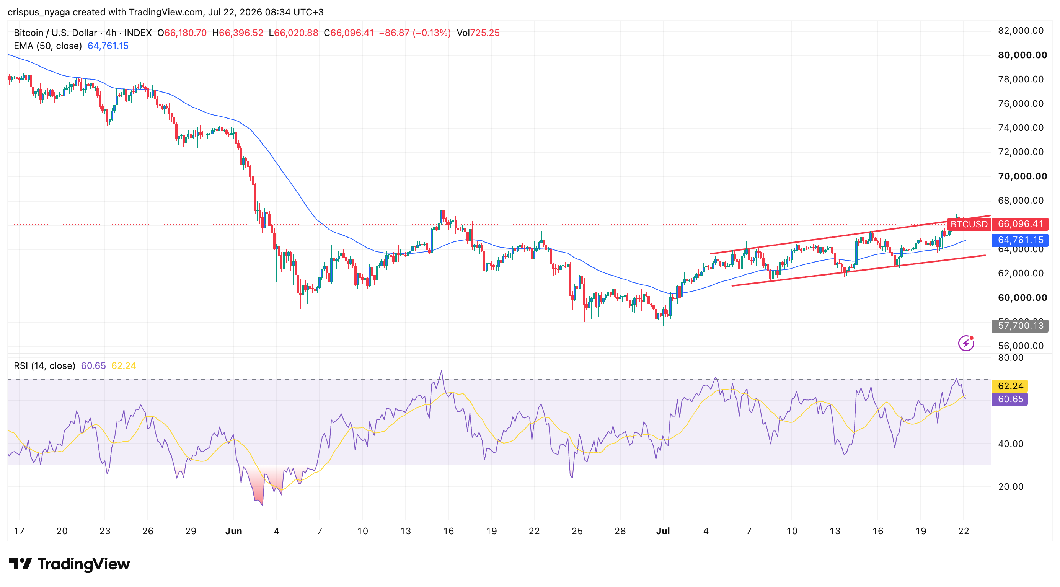Screen dimensions: 1060x587
Task: Click the 82,000.00 price axis label
Action: (1021, 31)
